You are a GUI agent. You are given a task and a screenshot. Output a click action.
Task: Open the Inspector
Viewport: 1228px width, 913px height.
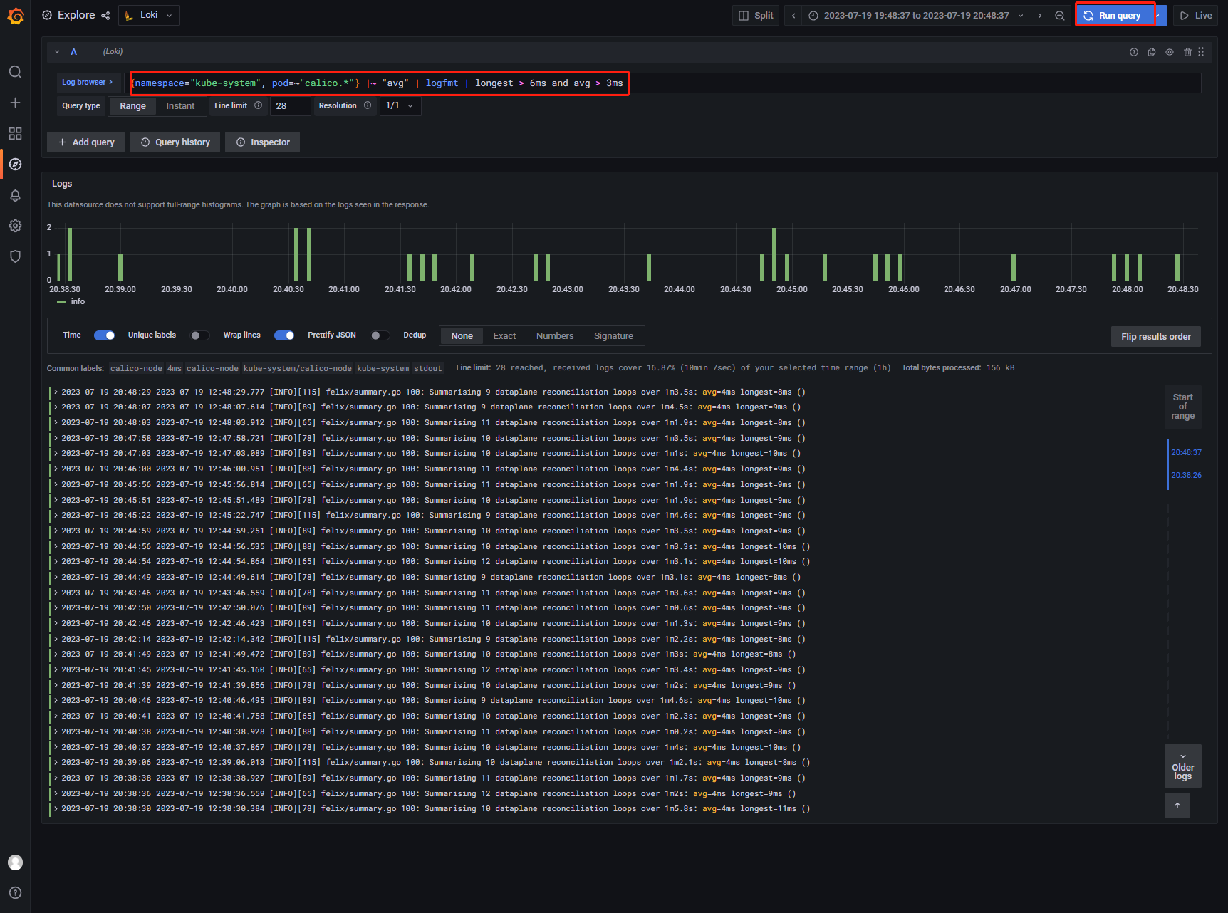tap(263, 142)
